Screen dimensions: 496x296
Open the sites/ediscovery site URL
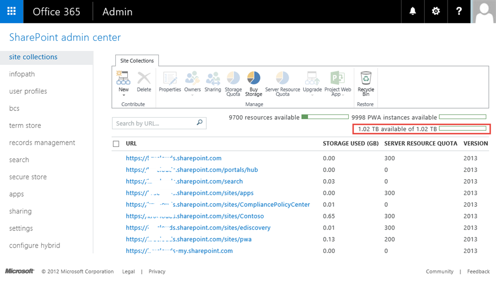pos(198,228)
